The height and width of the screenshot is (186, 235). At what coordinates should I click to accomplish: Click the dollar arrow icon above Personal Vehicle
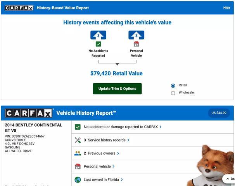[x=137, y=35]
